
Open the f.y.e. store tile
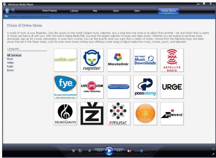point(65,87)
